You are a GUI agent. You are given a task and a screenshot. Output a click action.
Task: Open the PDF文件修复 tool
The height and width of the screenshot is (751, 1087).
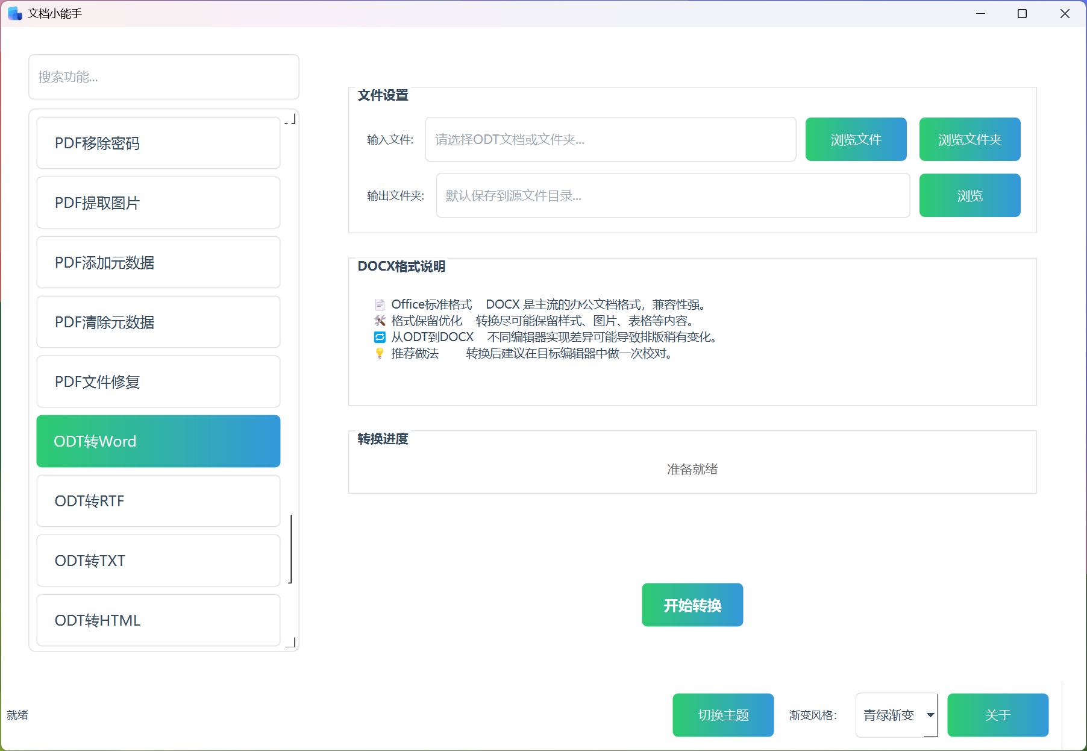[x=158, y=382]
